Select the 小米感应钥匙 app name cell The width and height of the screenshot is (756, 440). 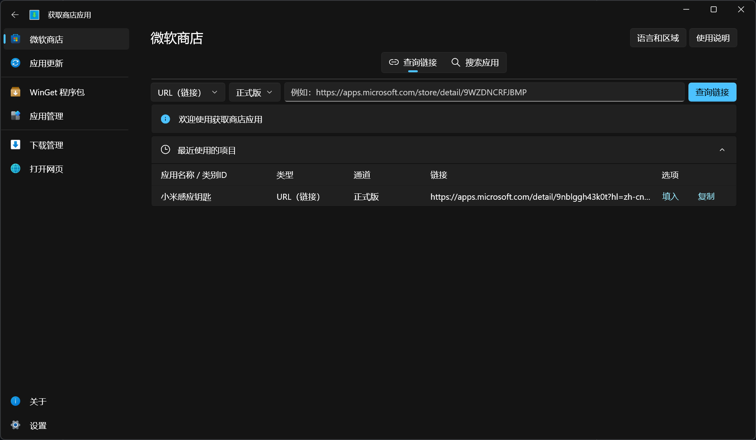186,197
